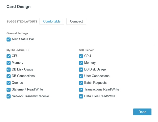Disable SQL Server DB Disk Usage
This screenshot has height=122, width=158.
click(81, 69)
